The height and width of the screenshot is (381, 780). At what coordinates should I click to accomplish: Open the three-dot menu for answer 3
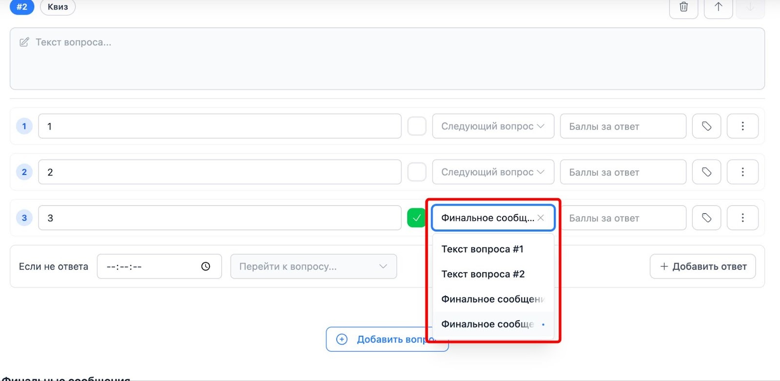742,218
